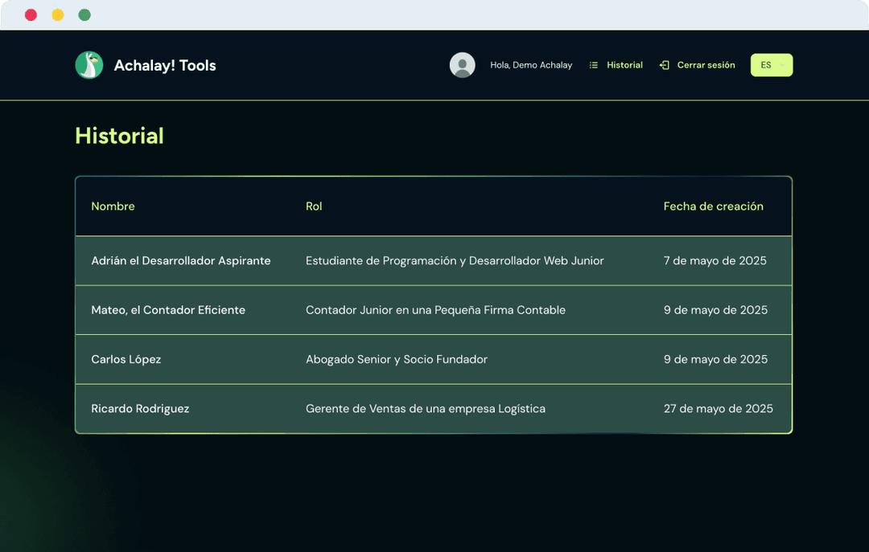Click the green maximize window button

pyautogui.click(x=84, y=15)
